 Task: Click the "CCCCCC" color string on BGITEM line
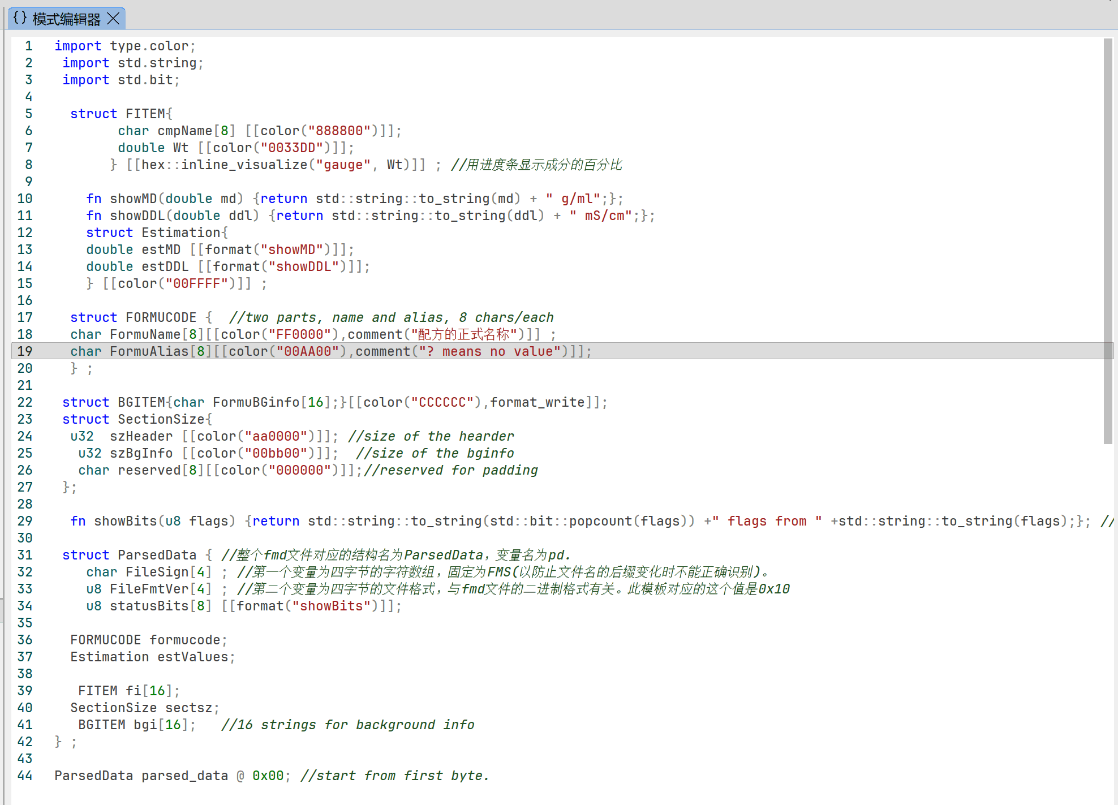[x=442, y=402]
